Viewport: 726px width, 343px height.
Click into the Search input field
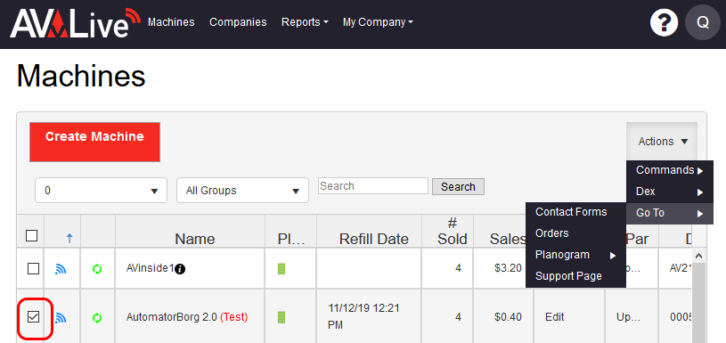click(x=373, y=186)
